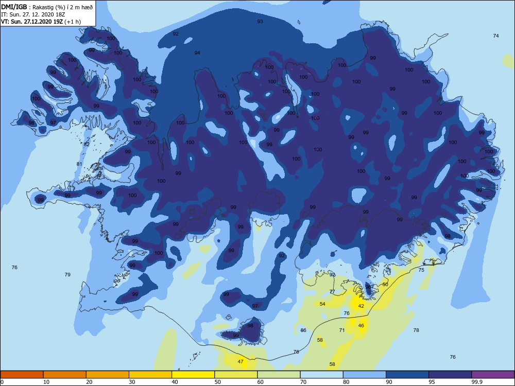Select the 95–99.9 navy legend swatch
The image size is (515, 386).
click(450, 375)
